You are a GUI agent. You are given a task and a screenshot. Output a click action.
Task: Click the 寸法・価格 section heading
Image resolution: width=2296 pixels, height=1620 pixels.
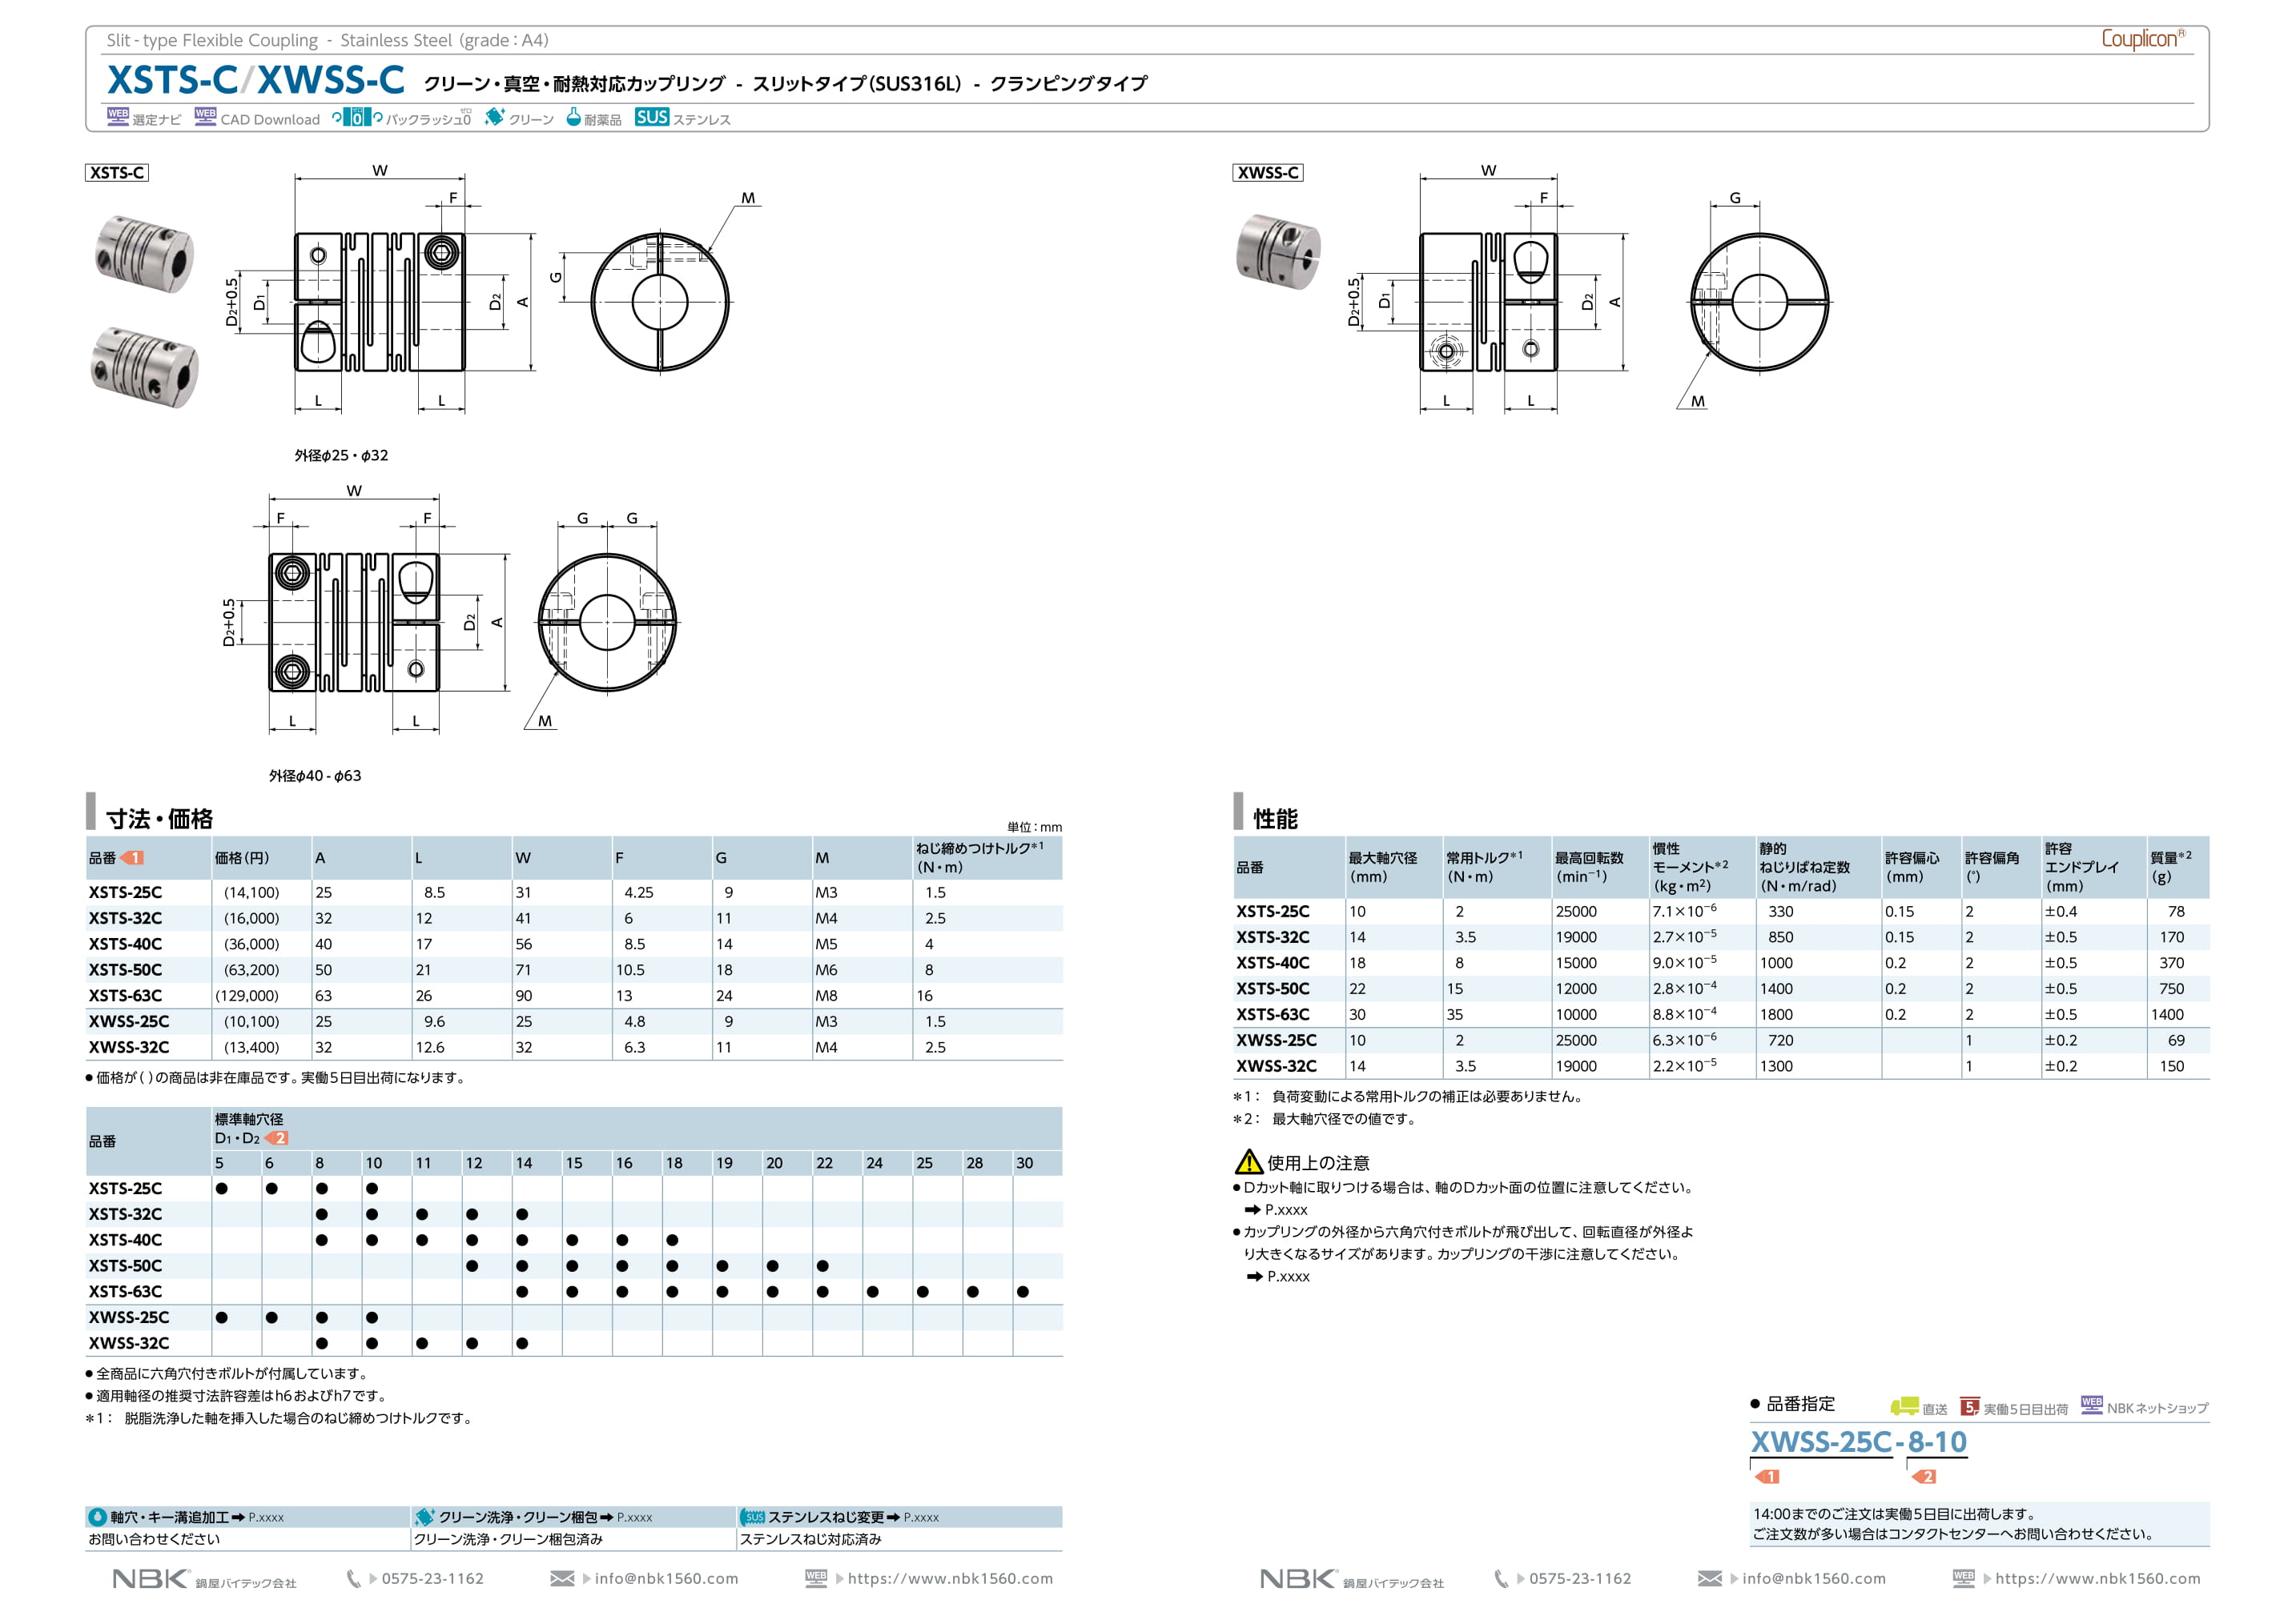[x=159, y=819]
